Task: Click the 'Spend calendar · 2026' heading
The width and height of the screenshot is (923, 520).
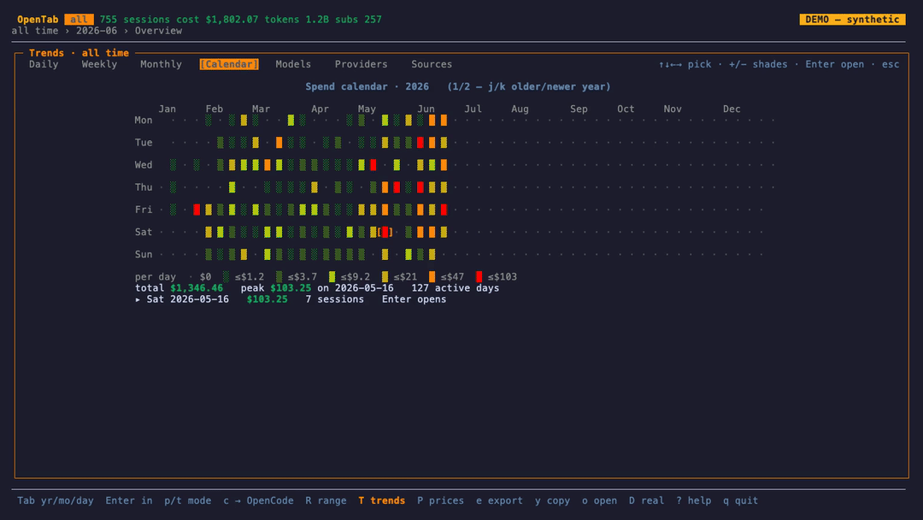Action: click(x=367, y=86)
